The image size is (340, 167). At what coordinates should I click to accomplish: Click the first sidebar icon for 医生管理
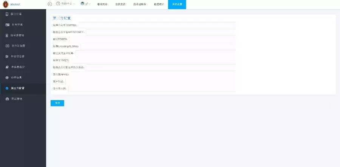(x=7, y=14)
